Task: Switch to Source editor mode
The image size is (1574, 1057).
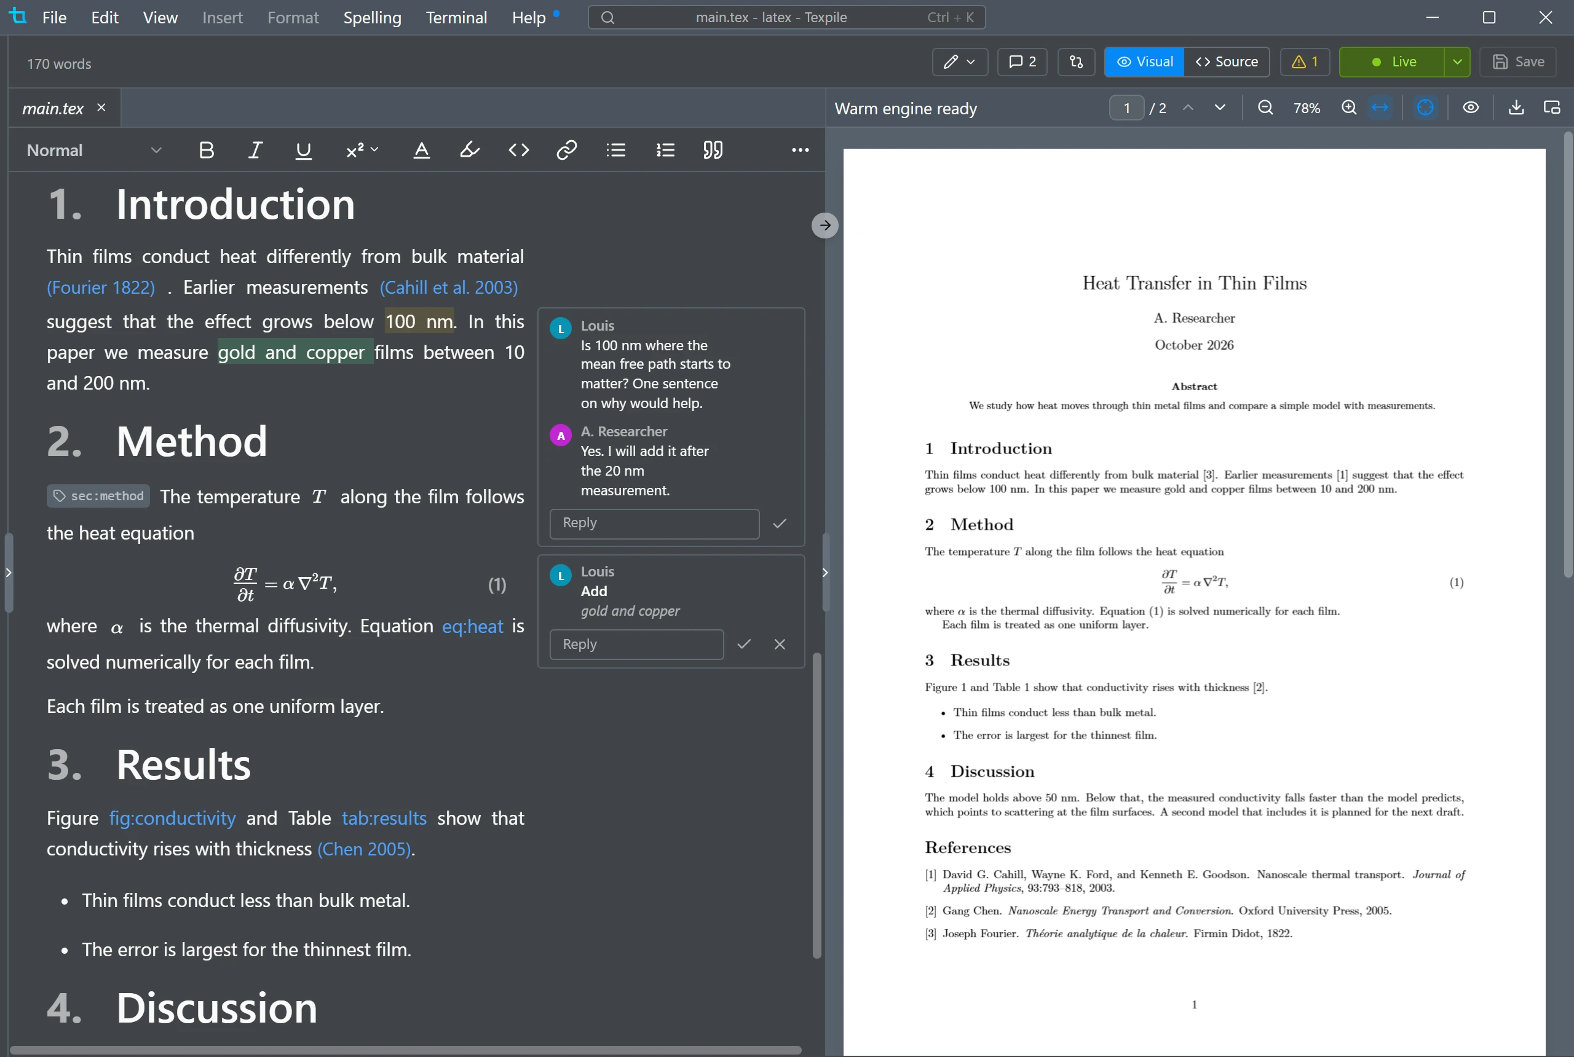Action: point(1227,62)
